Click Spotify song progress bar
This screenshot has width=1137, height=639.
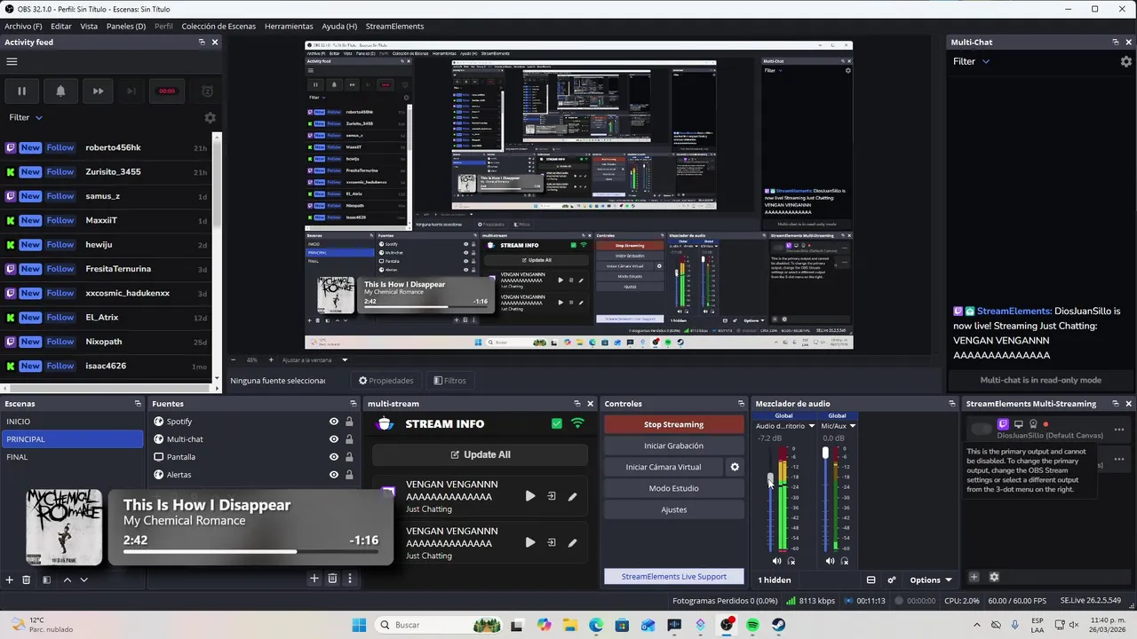tap(250, 551)
